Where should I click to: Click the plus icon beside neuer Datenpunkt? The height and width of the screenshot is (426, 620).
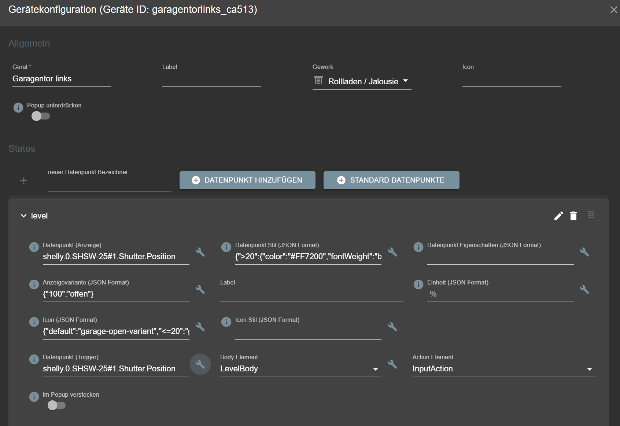[24, 180]
